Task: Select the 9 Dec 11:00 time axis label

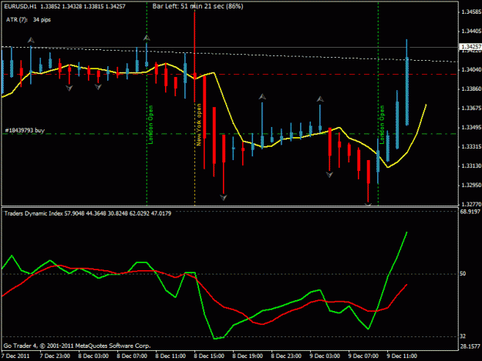Action: coord(402,356)
